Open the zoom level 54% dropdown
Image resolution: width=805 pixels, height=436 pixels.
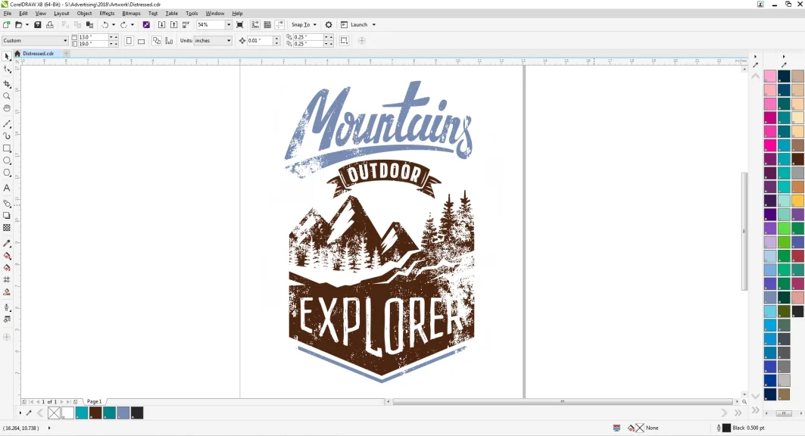[x=229, y=25]
